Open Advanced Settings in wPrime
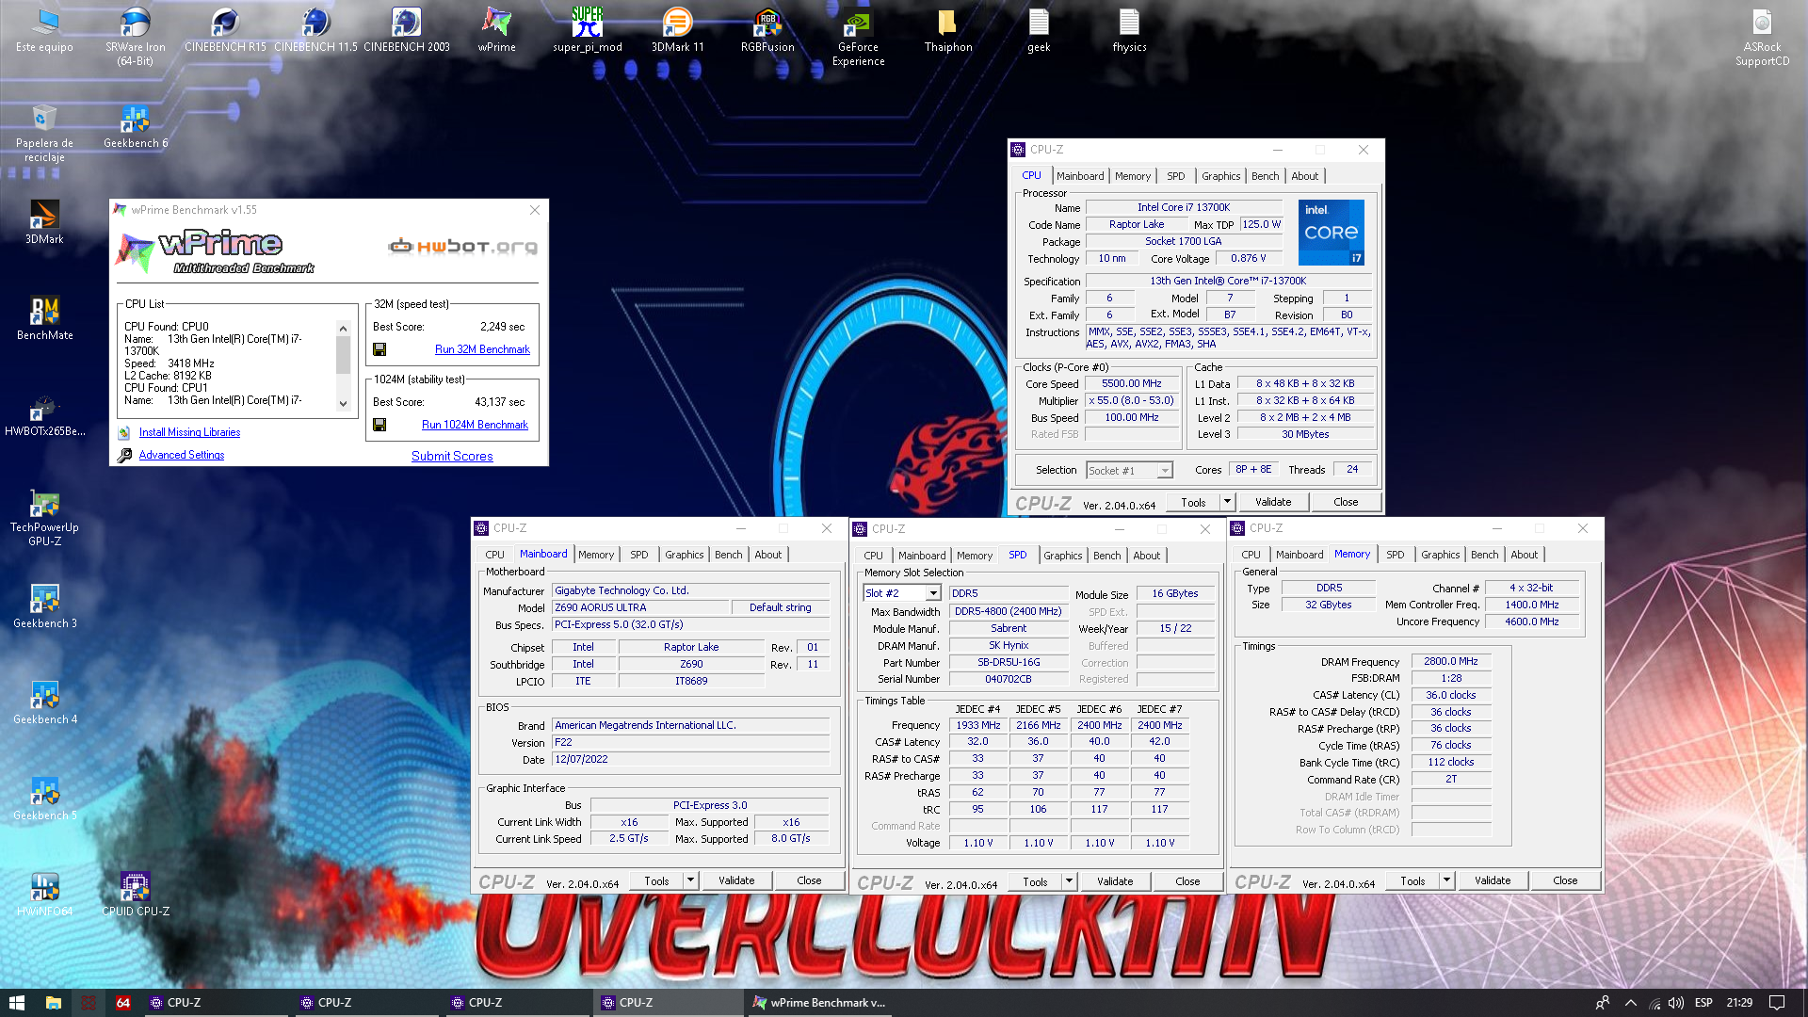Viewport: 1808px width, 1017px height. point(182,455)
